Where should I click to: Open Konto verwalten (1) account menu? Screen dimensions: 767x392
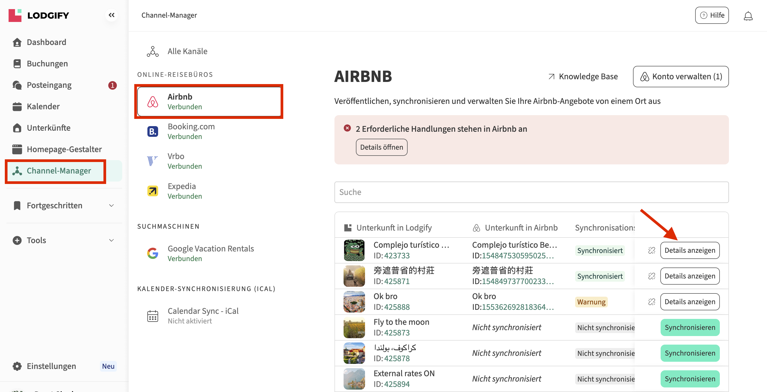(681, 77)
